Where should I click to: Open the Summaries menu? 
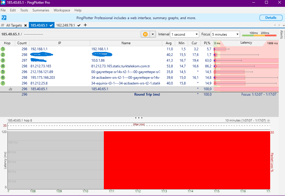[x=41, y=10]
